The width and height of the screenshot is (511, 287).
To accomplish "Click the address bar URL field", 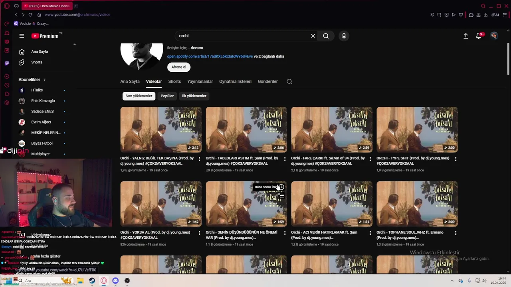I will coord(77,15).
